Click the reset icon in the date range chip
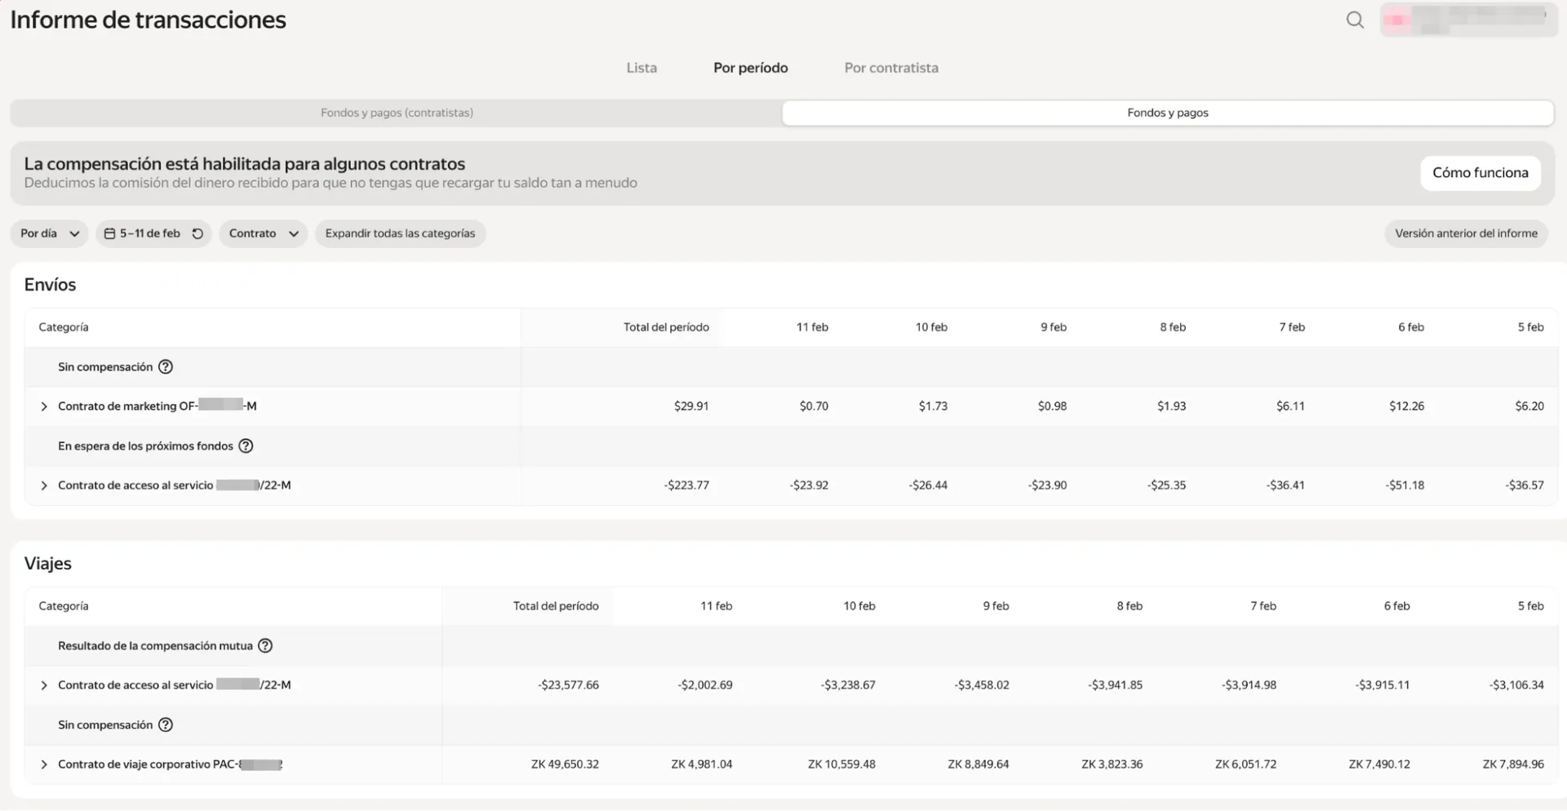 198,233
